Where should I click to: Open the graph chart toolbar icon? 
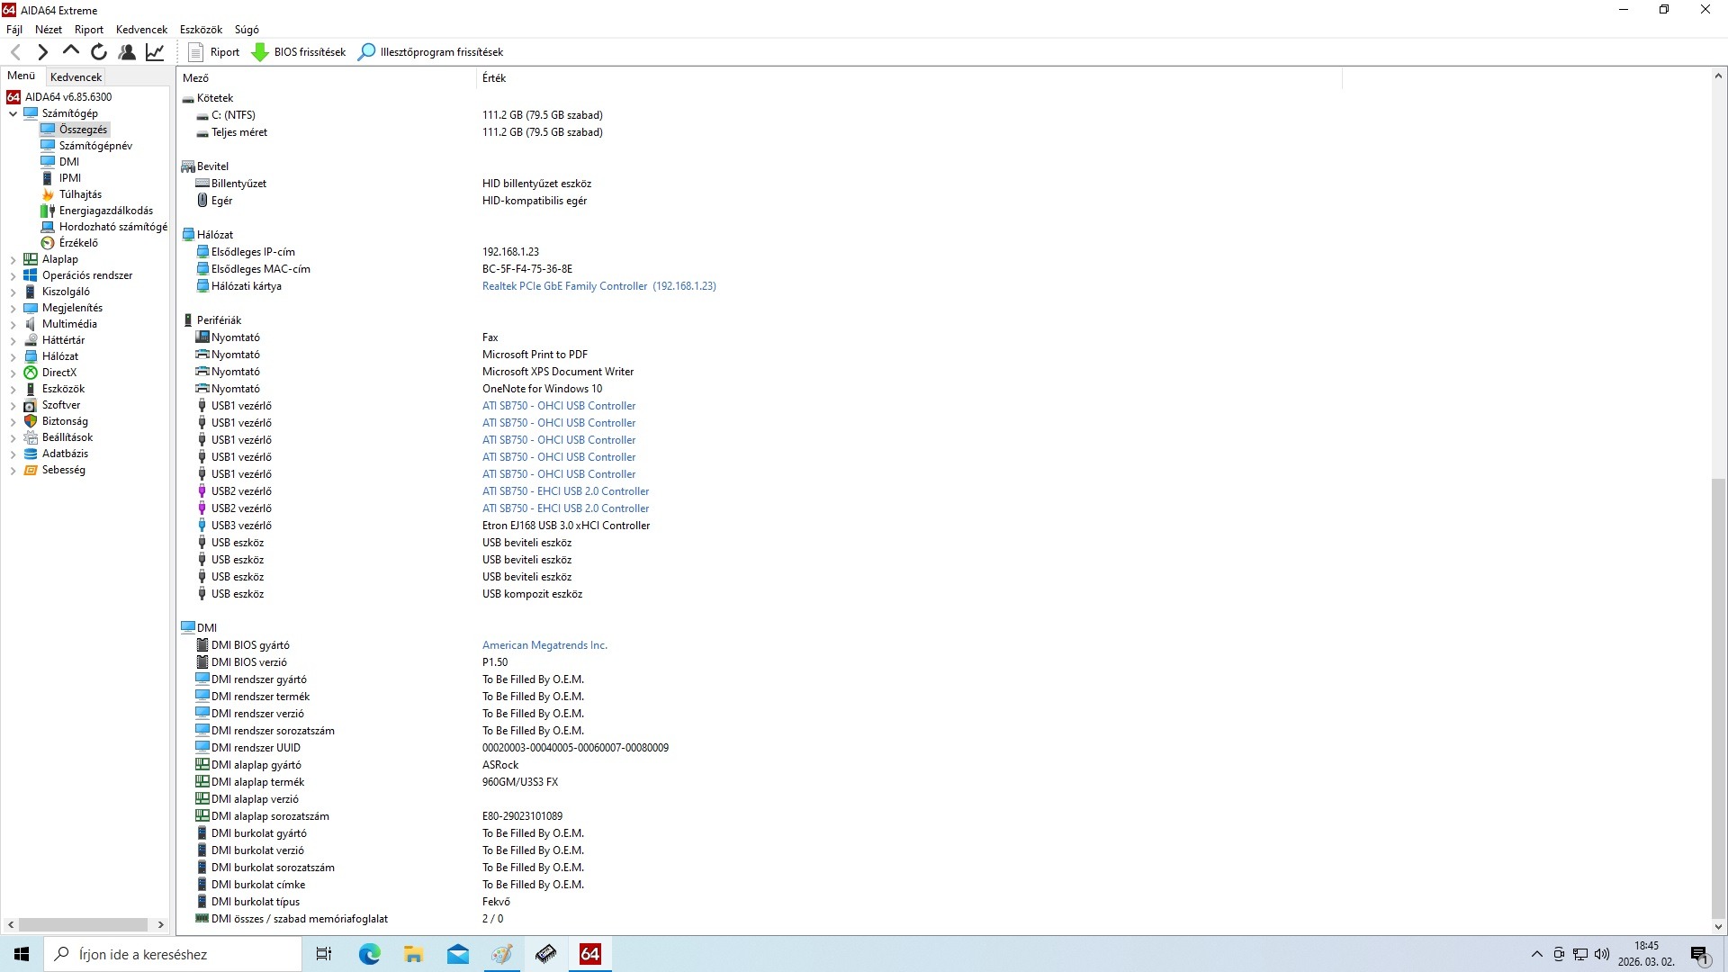click(x=155, y=52)
